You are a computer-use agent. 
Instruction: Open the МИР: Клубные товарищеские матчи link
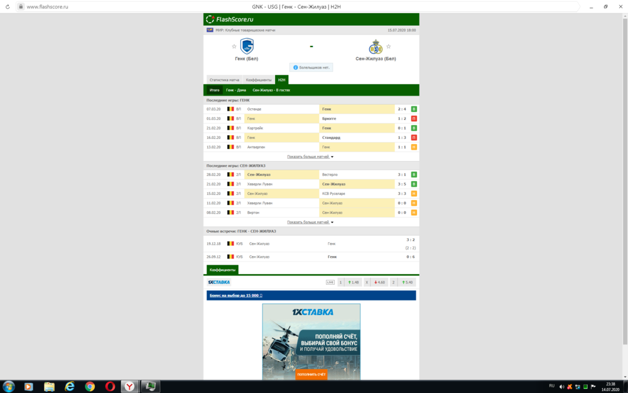click(245, 30)
